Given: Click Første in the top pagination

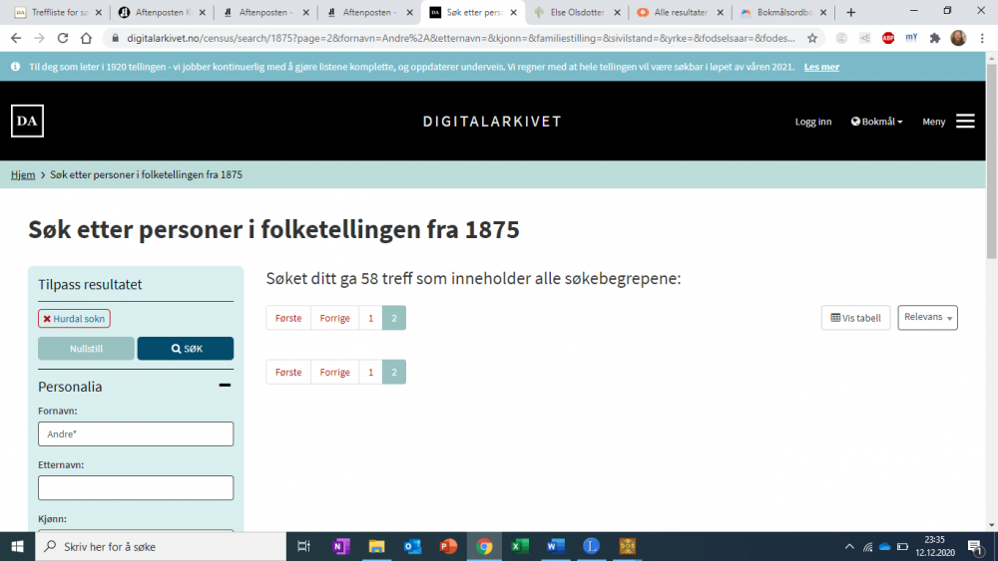Looking at the screenshot, I should (x=288, y=318).
